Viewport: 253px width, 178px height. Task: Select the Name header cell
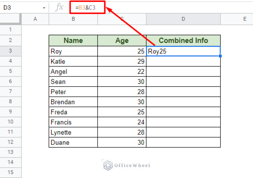click(73, 41)
